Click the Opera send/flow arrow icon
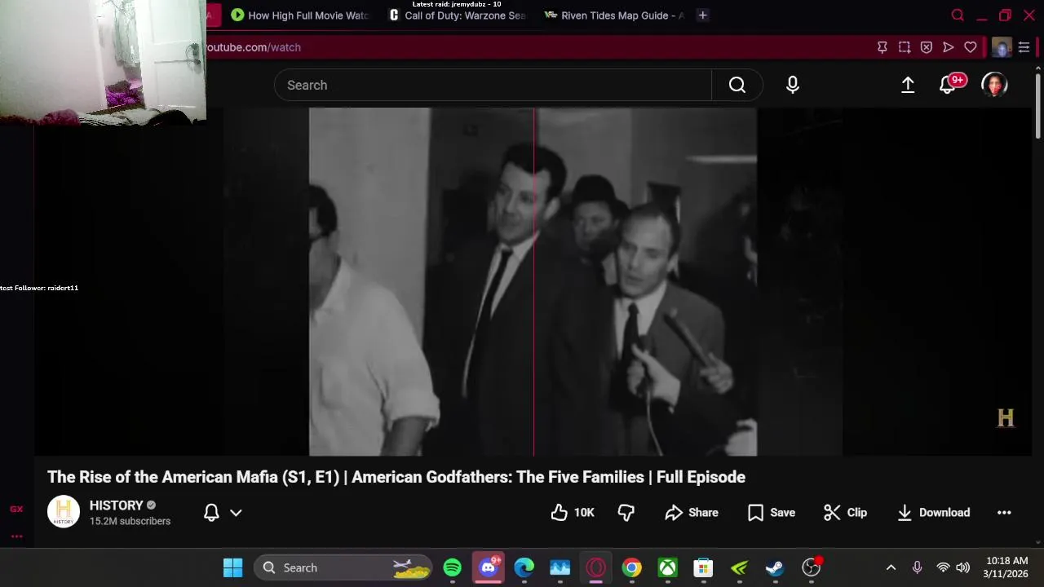The image size is (1044, 587). coord(948,47)
